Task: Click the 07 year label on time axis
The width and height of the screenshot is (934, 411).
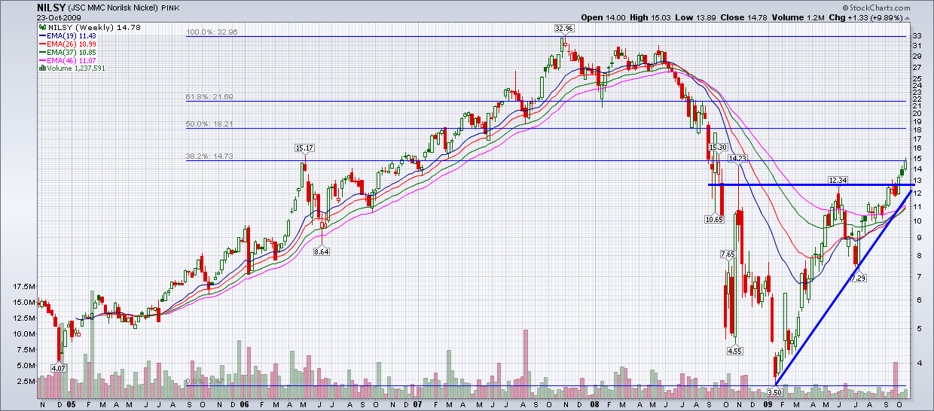Action: pos(419,404)
